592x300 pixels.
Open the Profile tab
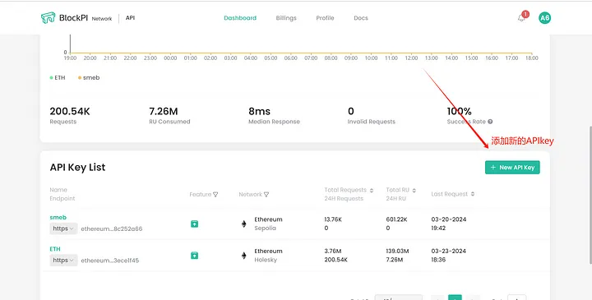tap(325, 18)
